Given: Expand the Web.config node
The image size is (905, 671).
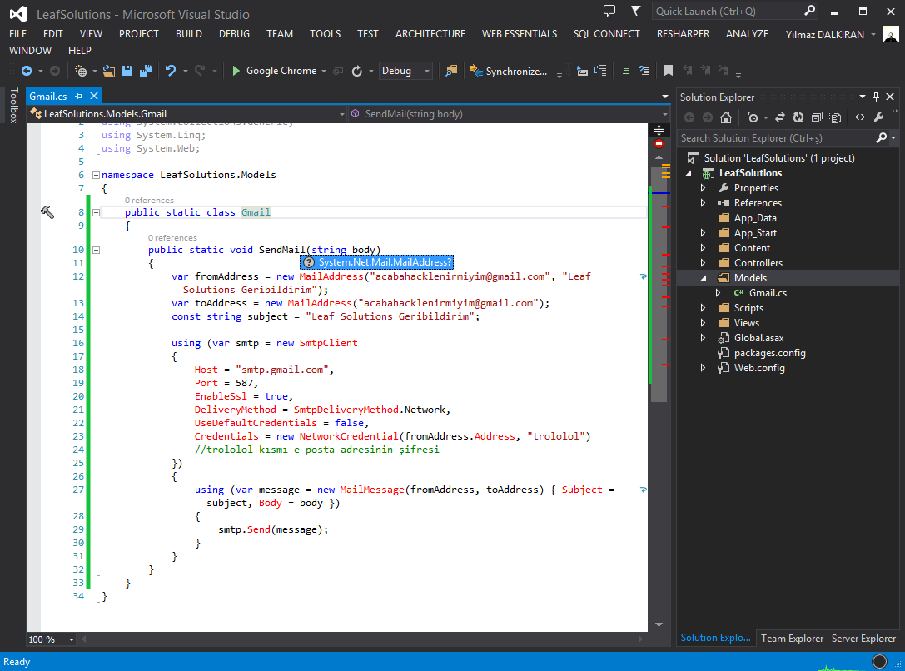Looking at the screenshot, I should (x=703, y=368).
